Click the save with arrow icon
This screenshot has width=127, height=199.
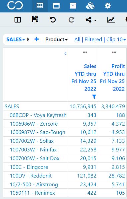click(x=35, y=19)
